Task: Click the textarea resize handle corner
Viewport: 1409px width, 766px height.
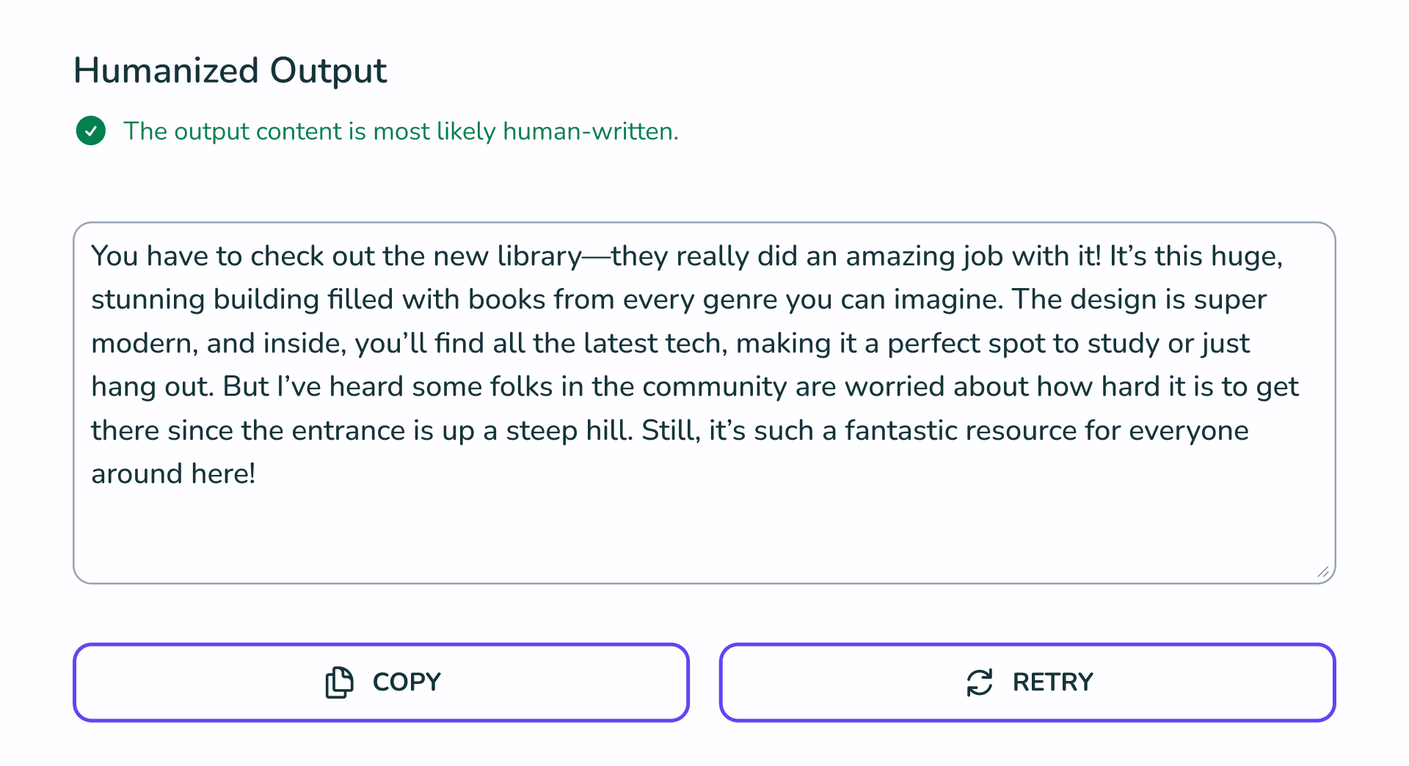Action: click(1323, 572)
